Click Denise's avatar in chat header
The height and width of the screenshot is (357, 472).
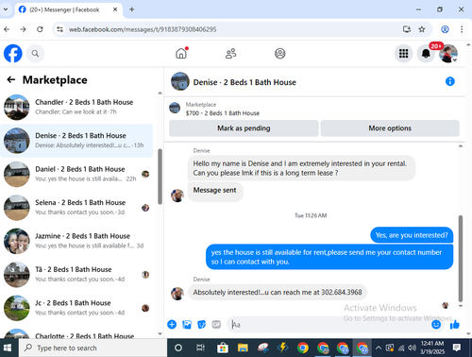click(180, 81)
